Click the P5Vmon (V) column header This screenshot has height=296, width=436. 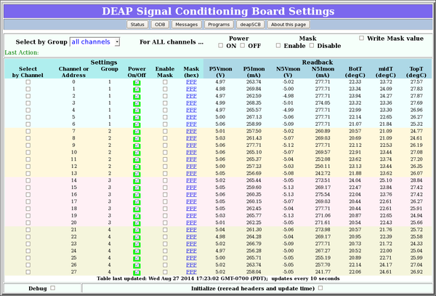coord(220,72)
